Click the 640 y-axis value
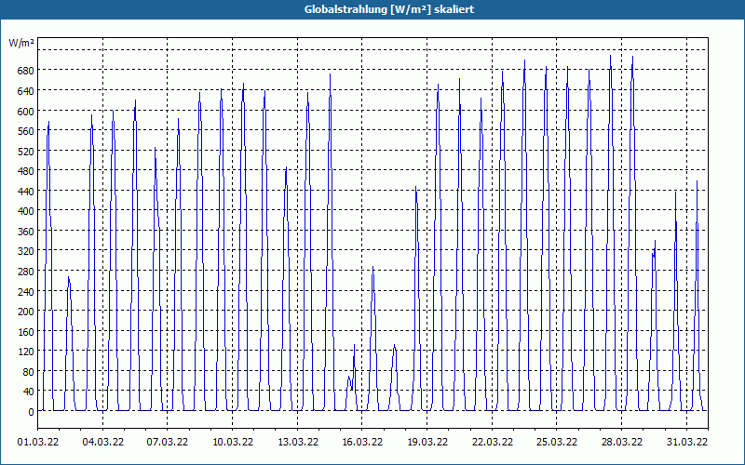 25,90
